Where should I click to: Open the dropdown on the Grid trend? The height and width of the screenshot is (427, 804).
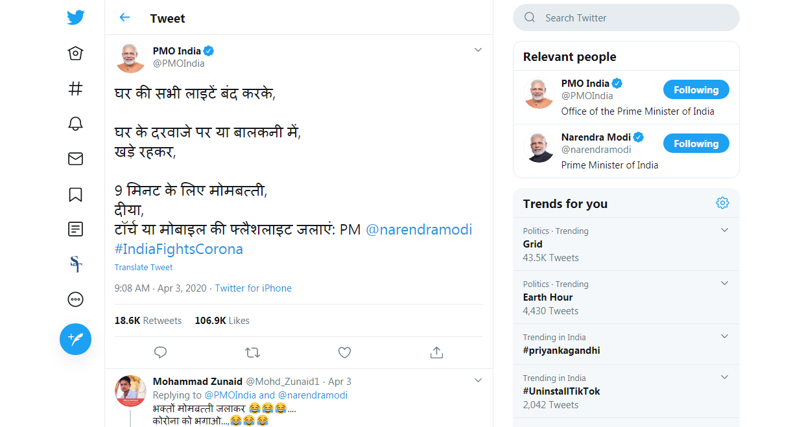(x=724, y=229)
